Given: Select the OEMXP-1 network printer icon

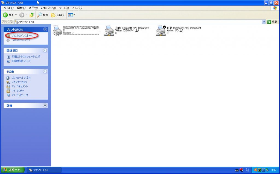Looking at the screenshot, I should tap(109, 30).
